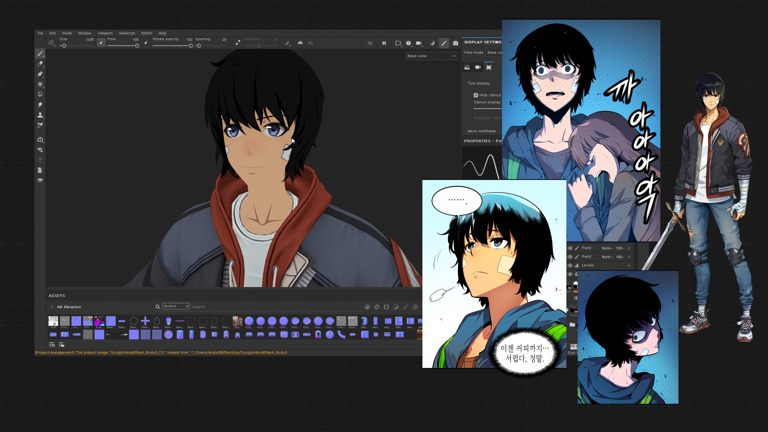Open camera settings tab icon

pos(478,67)
